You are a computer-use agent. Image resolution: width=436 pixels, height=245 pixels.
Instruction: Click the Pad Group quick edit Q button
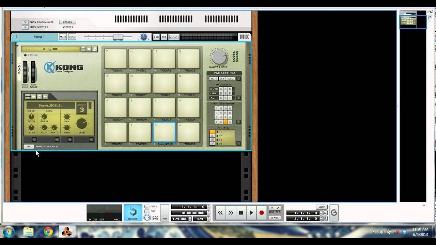coord(238,98)
